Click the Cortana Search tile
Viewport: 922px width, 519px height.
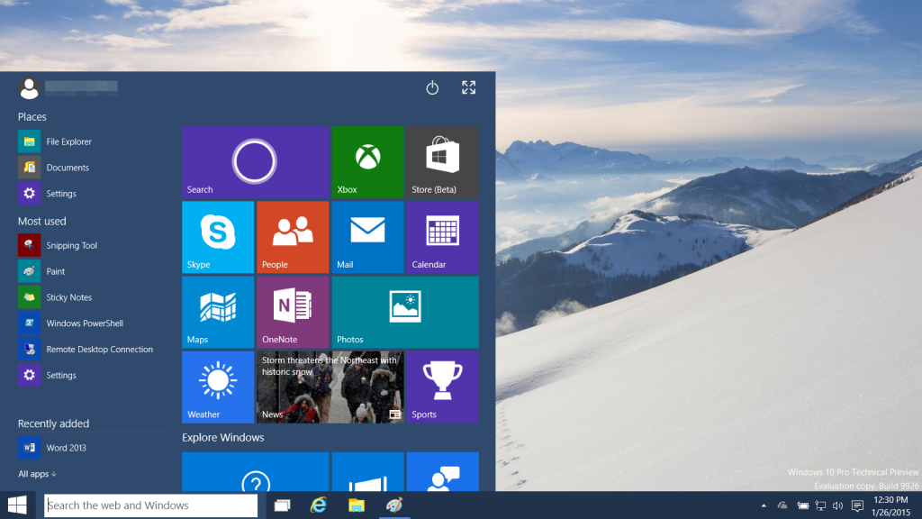pos(255,162)
